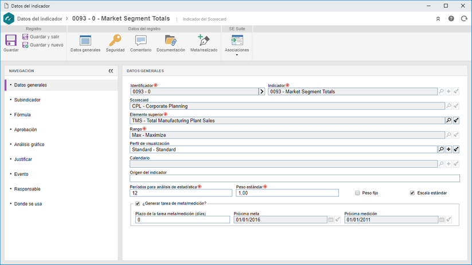Click the Indicador field
This screenshot has width=472, height=265.
point(353,92)
